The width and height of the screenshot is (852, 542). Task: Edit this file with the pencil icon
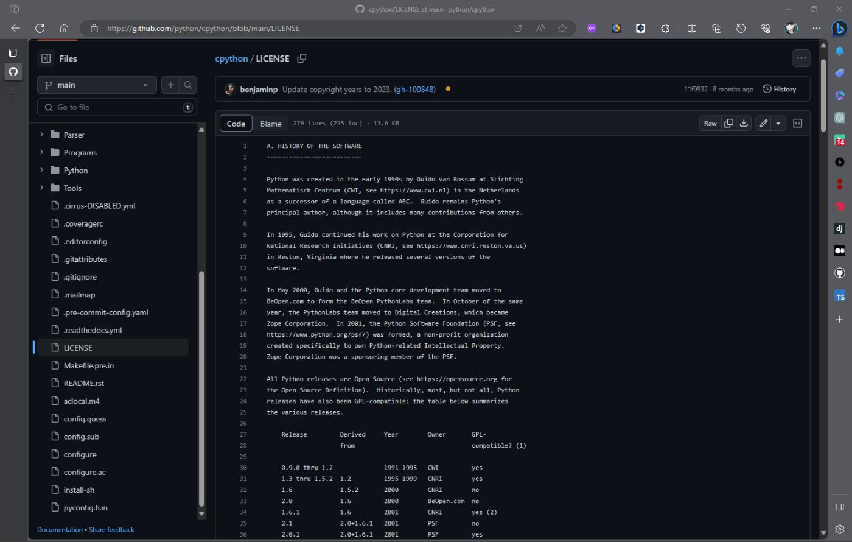point(763,123)
